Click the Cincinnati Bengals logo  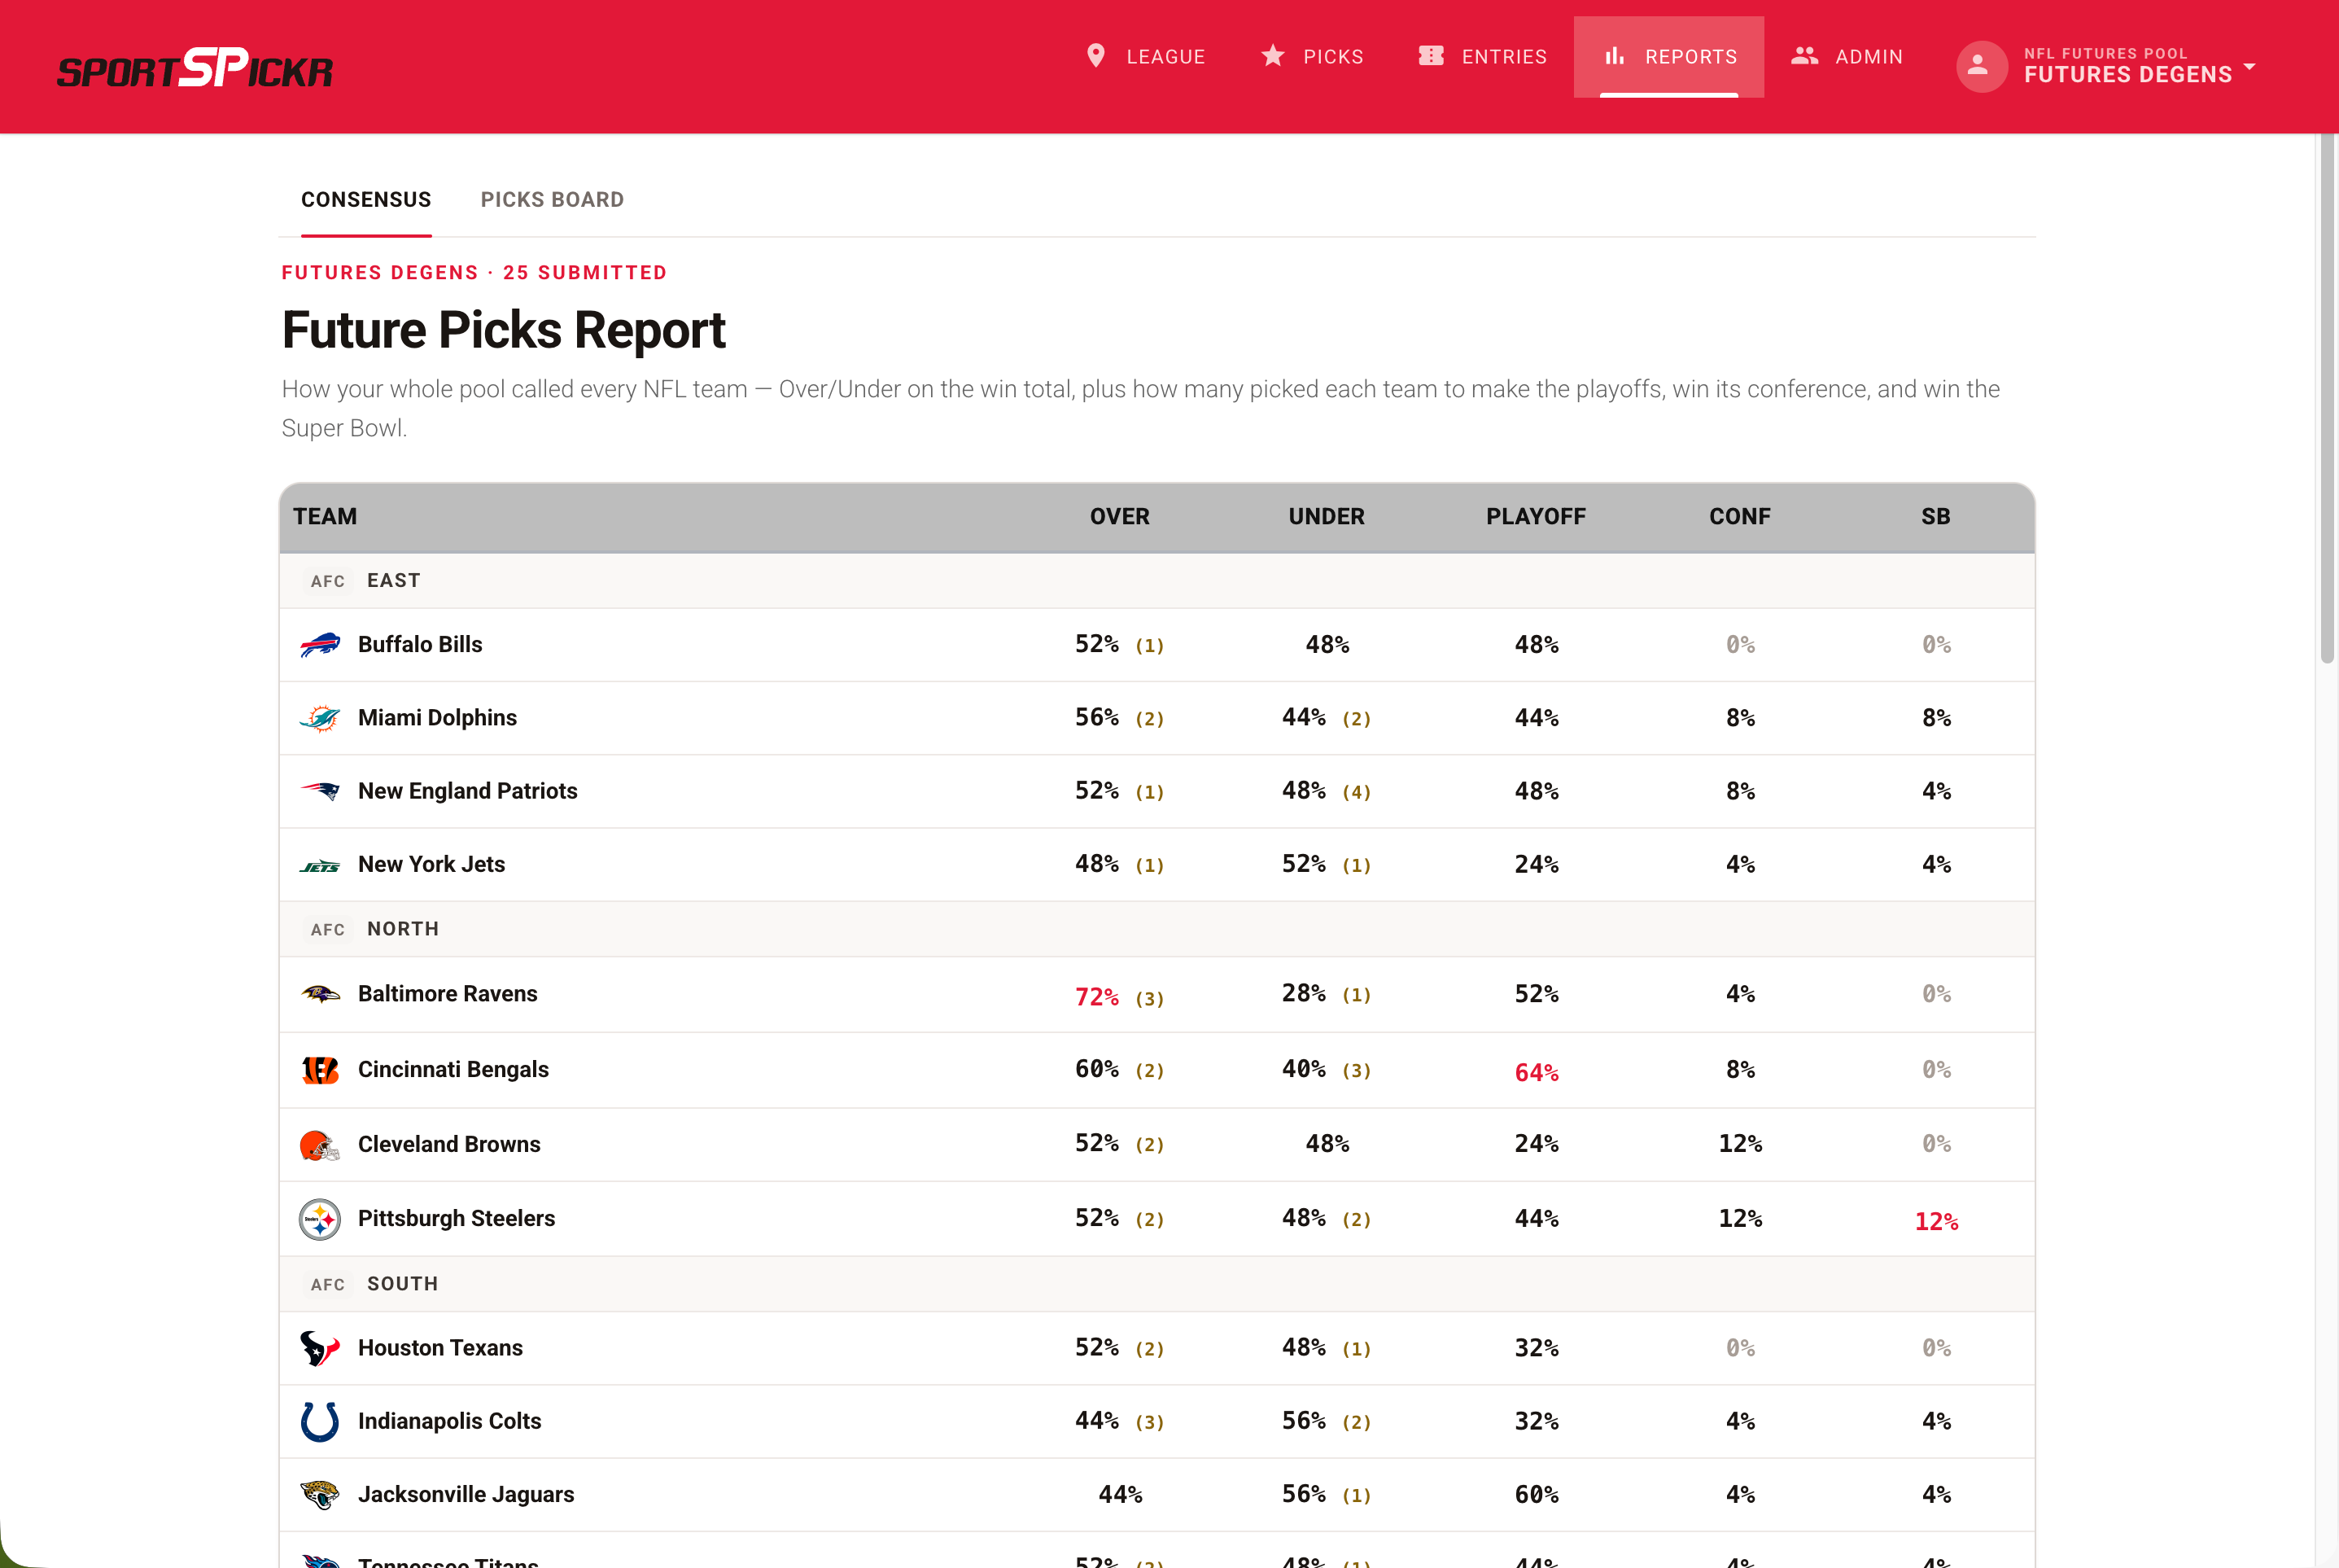click(x=320, y=1070)
